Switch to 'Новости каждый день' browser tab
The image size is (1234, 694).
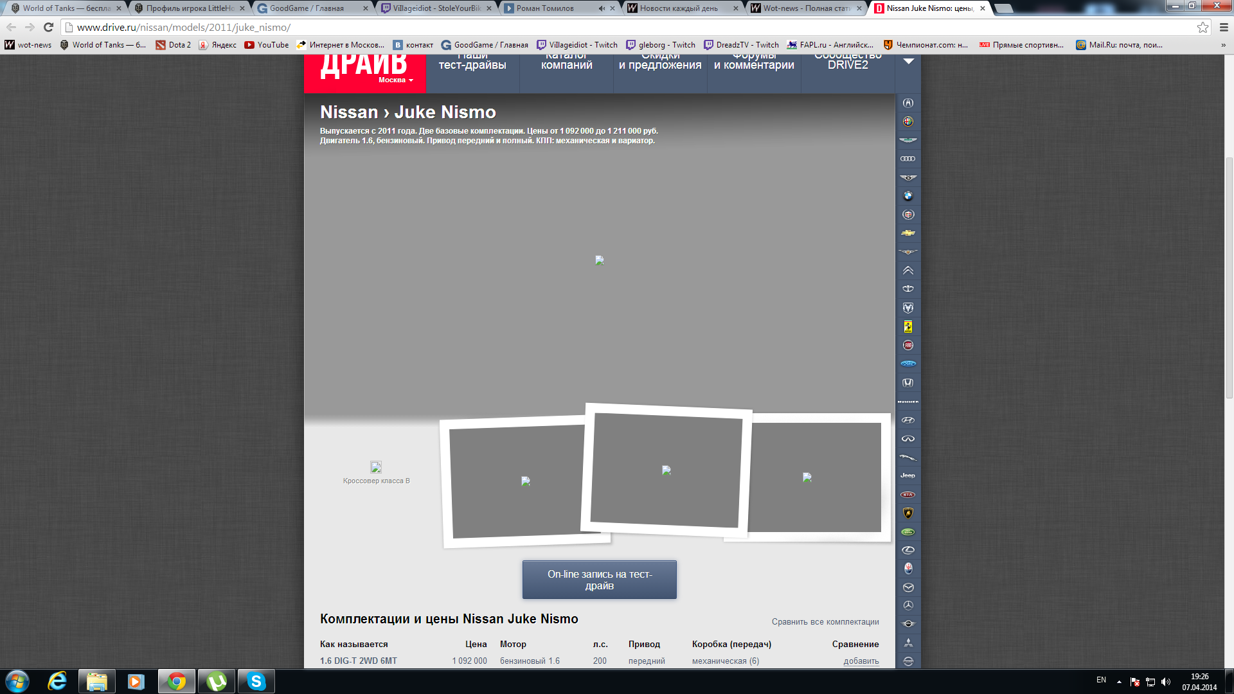point(681,8)
